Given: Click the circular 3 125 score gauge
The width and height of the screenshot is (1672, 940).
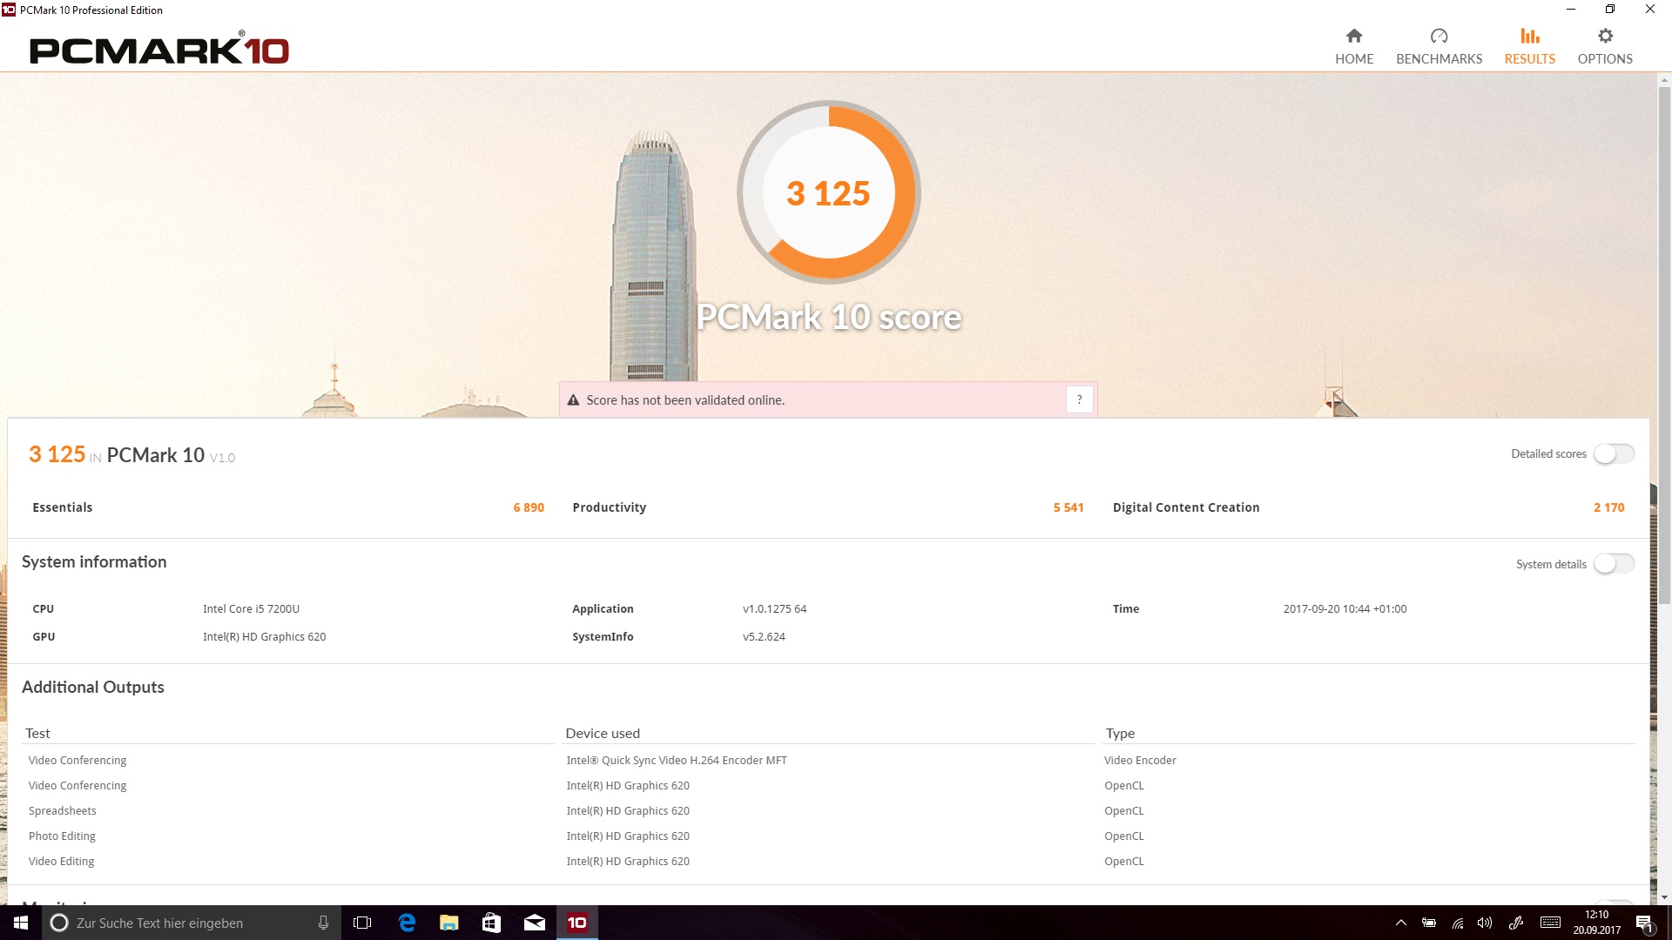Looking at the screenshot, I should 828,192.
